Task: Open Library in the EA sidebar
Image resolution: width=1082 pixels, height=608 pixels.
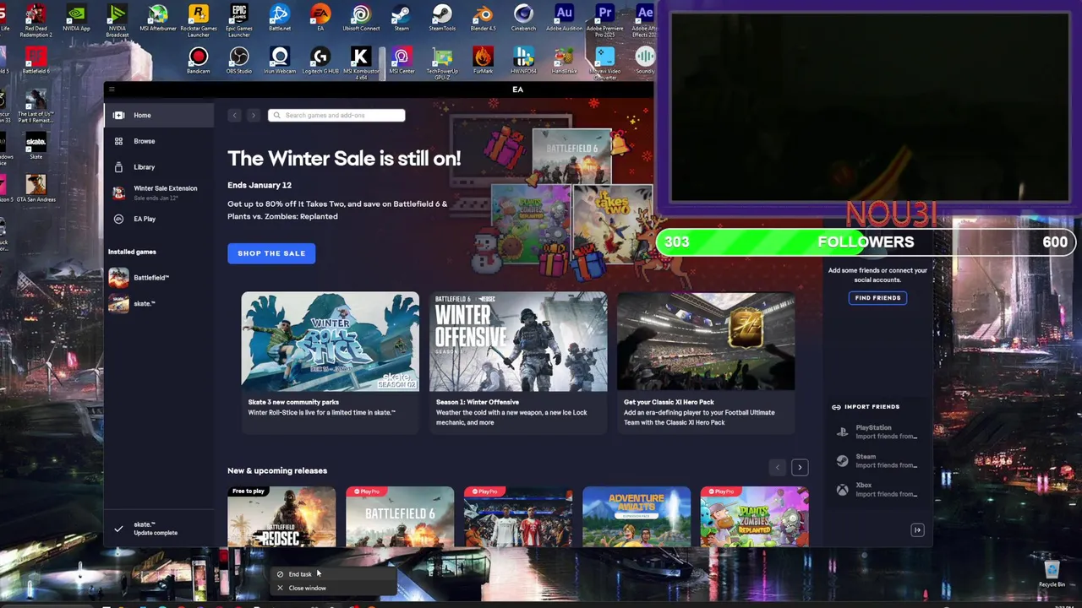Action: [x=159, y=167]
